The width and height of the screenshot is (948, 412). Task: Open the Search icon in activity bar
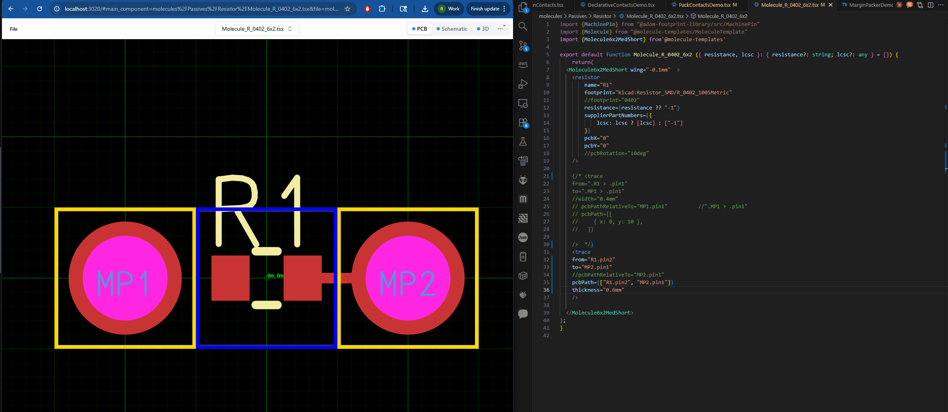point(523,26)
